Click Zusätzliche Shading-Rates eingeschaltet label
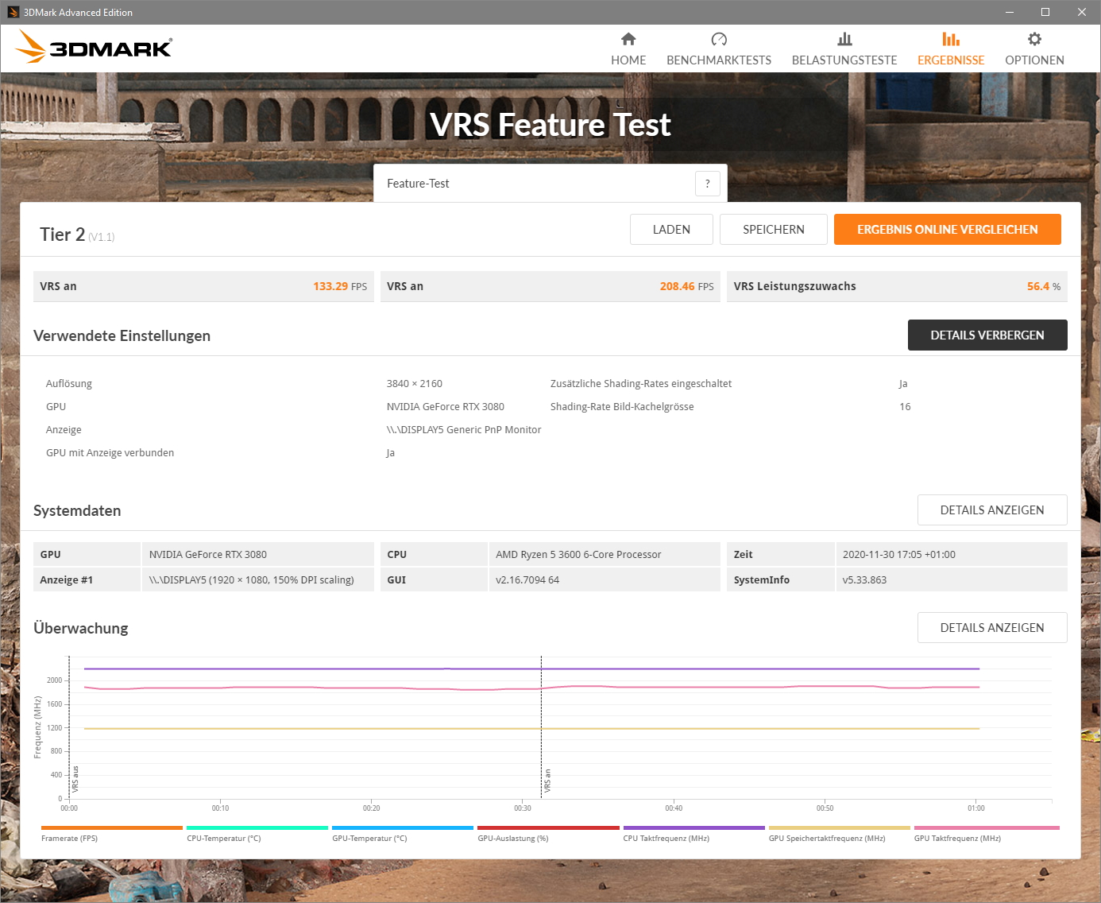Screen dimensions: 1101x903 [x=641, y=383]
